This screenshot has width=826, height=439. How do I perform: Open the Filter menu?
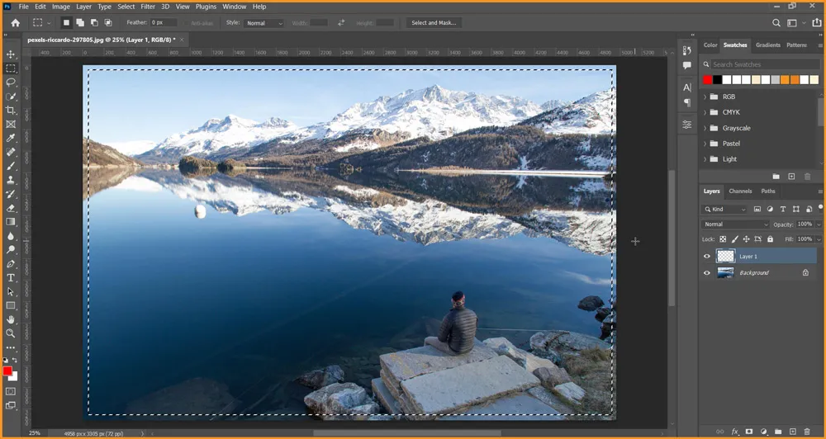point(148,7)
